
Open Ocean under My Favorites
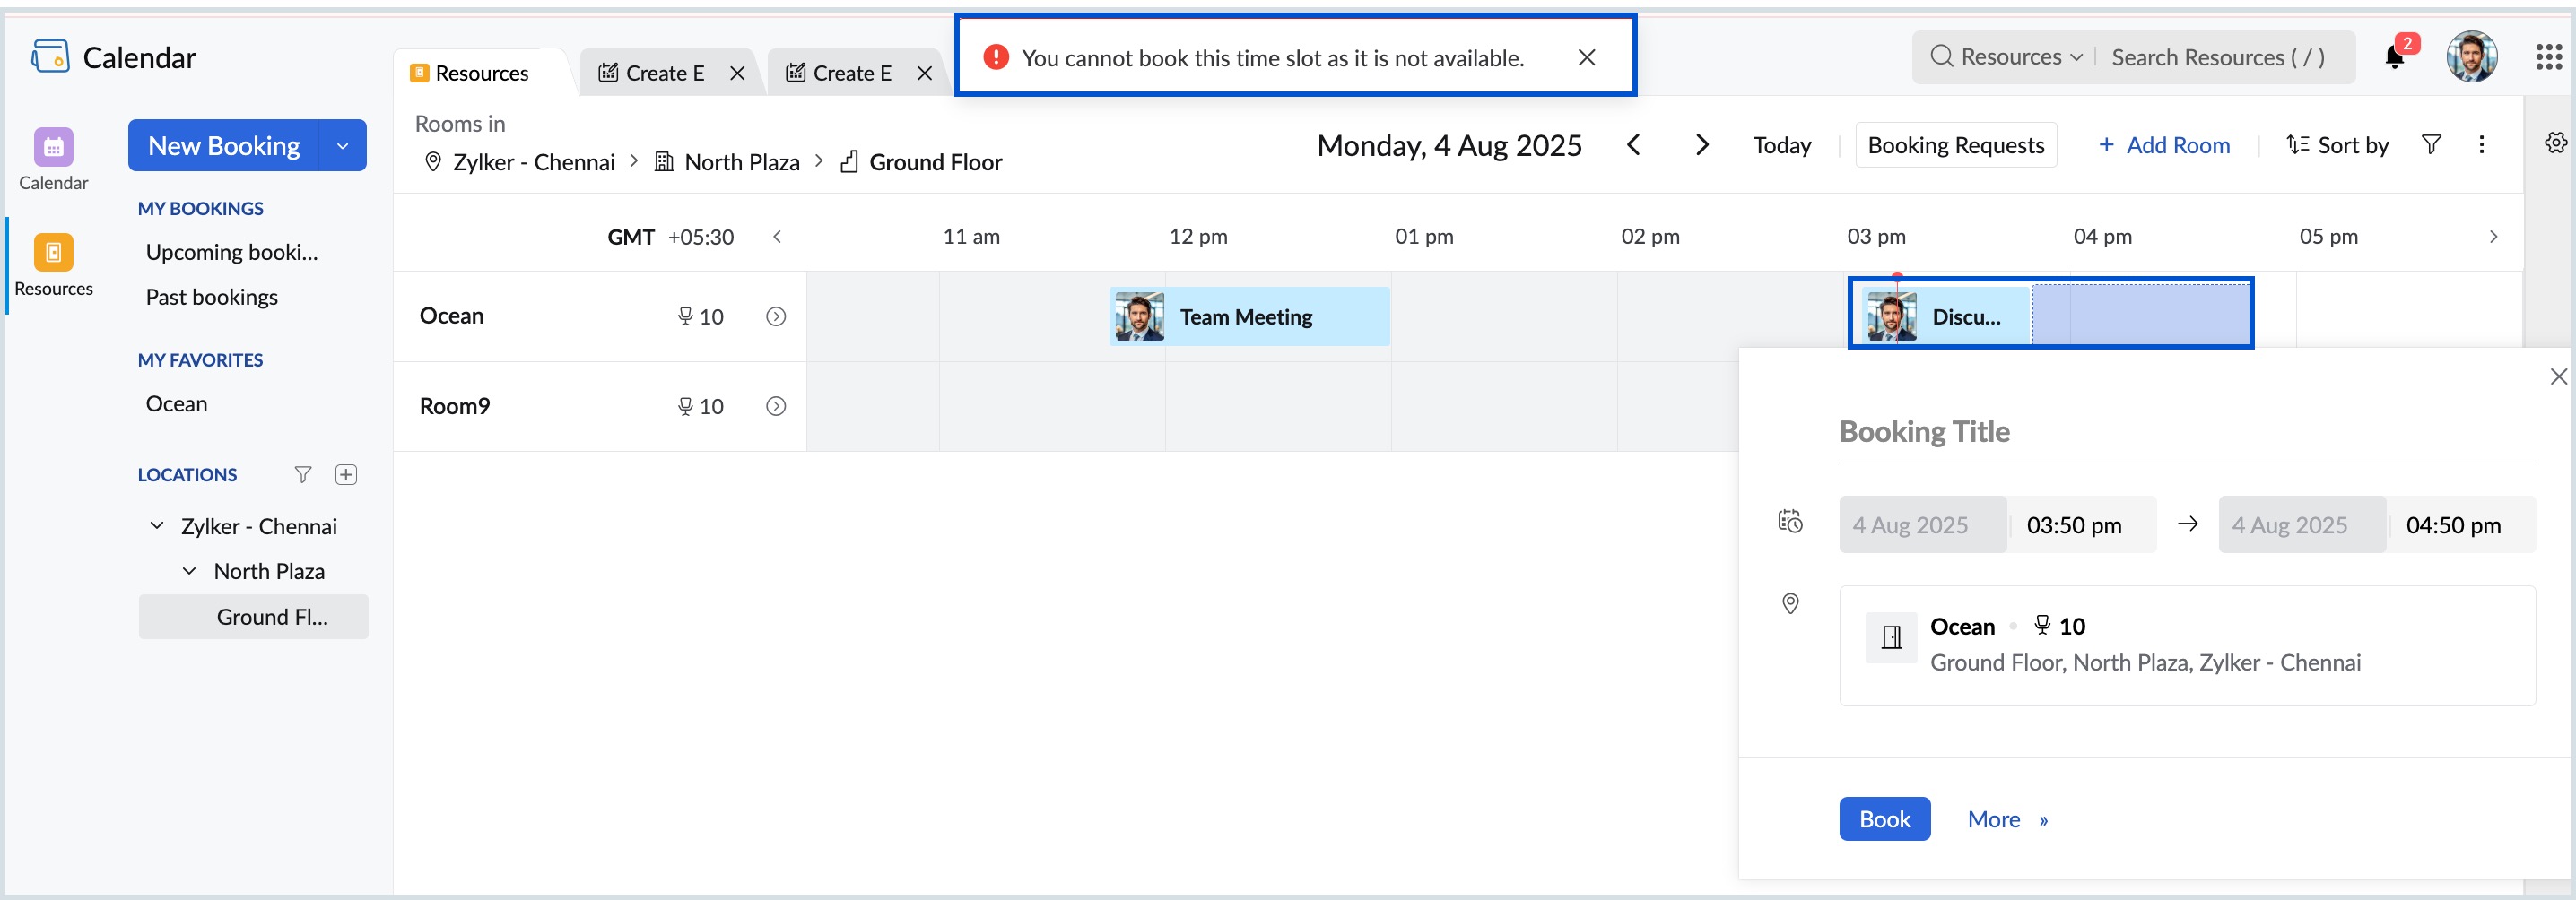coord(176,403)
